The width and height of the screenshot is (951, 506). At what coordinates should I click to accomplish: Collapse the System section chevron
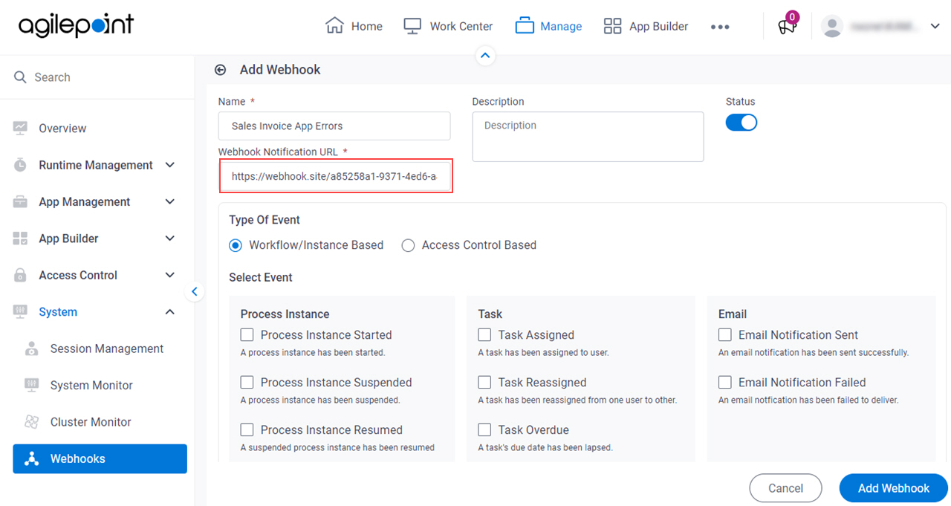click(x=170, y=312)
